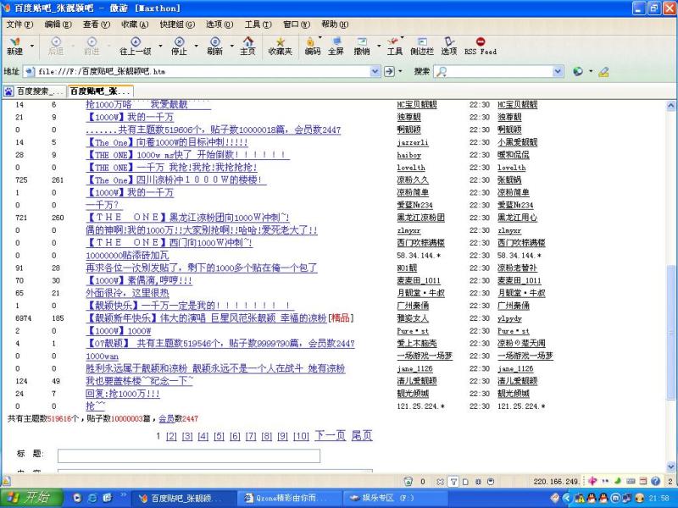This screenshot has width=678, height=508.
Task: Switch to the 百度搜索 tab
Action: point(35,91)
